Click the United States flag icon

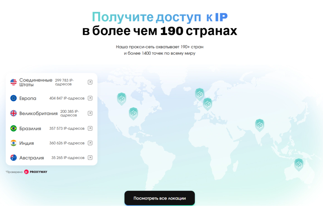pyautogui.click(x=14, y=82)
